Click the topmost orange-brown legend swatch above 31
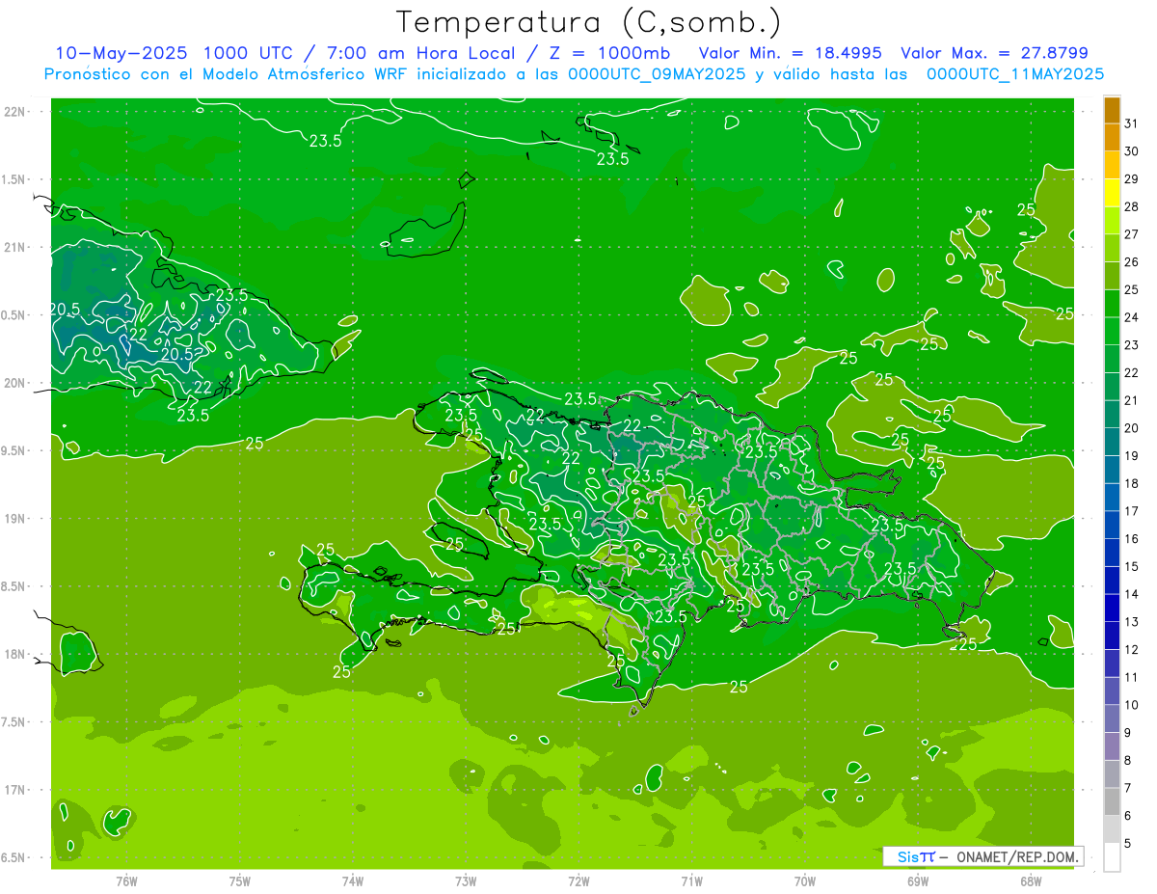The width and height of the screenshot is (1157, 894). 1112,109
